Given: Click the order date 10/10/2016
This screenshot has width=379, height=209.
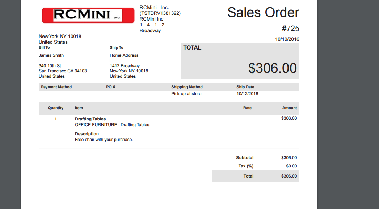Looking at the screenshot, I should (x=287, y=39).
